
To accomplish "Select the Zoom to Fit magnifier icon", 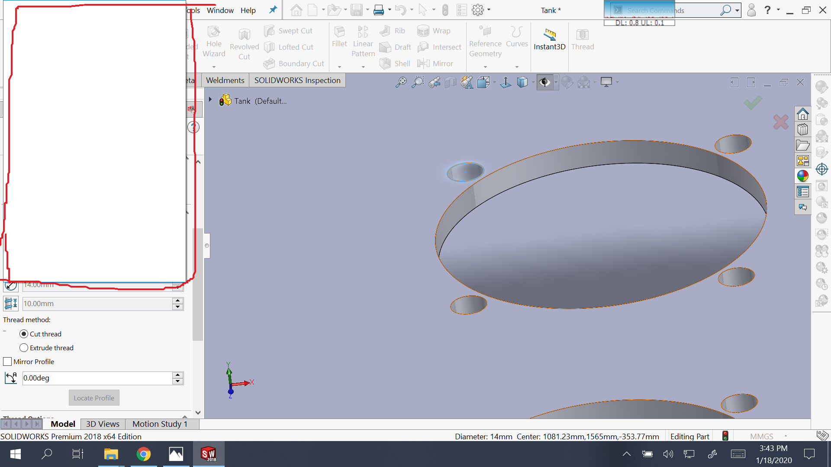I will click(x=401, y=82).
